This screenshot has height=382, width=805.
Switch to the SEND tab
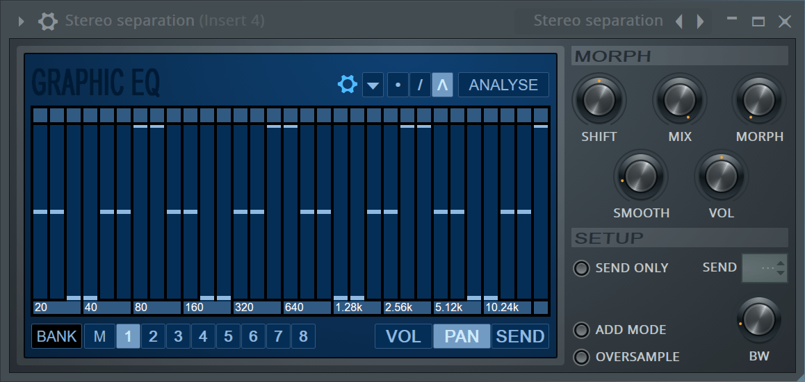[520, 337]
